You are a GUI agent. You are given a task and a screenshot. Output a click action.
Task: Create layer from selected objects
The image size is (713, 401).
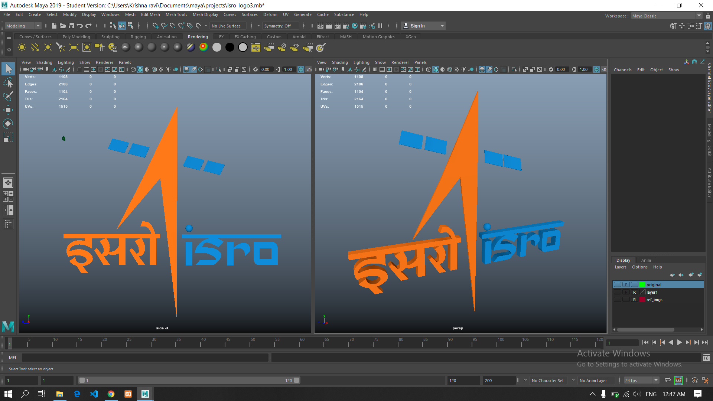coord(700,275)
